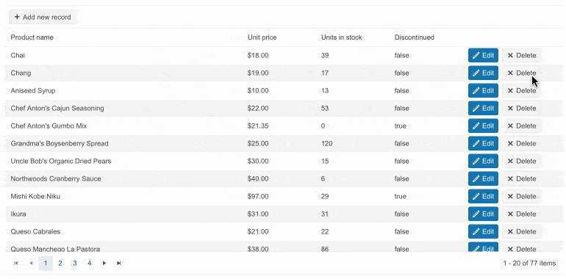This screenshot has width=566, height=279.
Task: Jump to the last page arrow
Action: (x=119, y=263)
